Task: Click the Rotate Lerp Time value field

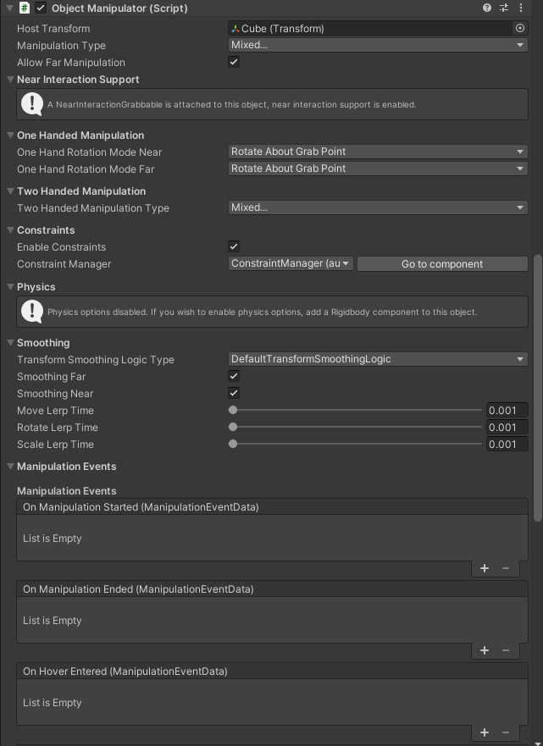Action: [x=506, y=427]
